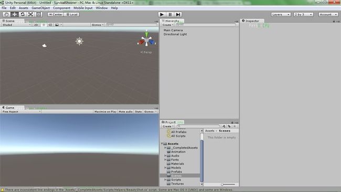The height and width of the screenshot is (192, 341).
Task: Click Search by Label tag icon
Action: tap(229, 126)
